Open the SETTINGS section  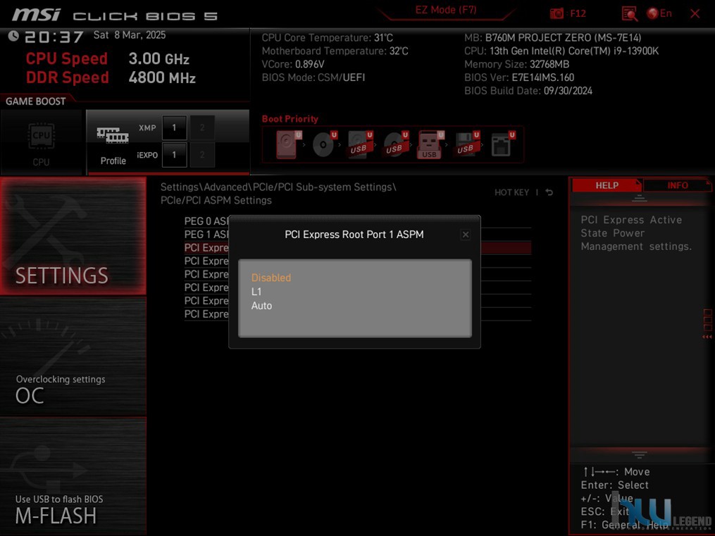click(73, 236)
